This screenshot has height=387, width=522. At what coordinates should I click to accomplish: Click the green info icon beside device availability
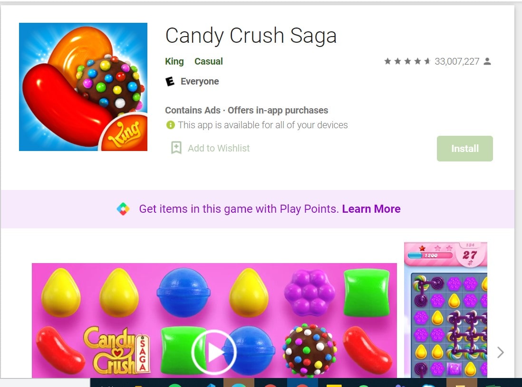tap(171, 125)
